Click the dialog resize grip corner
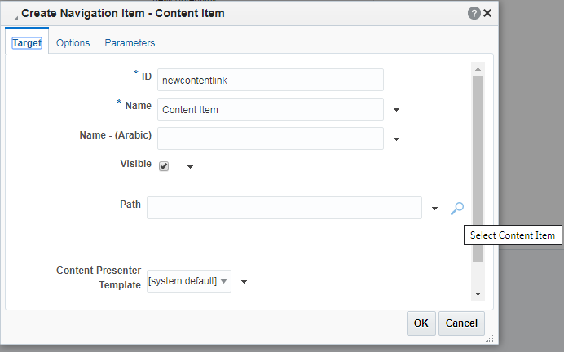Screen dimensions: 564x352 tap(490, 338)
